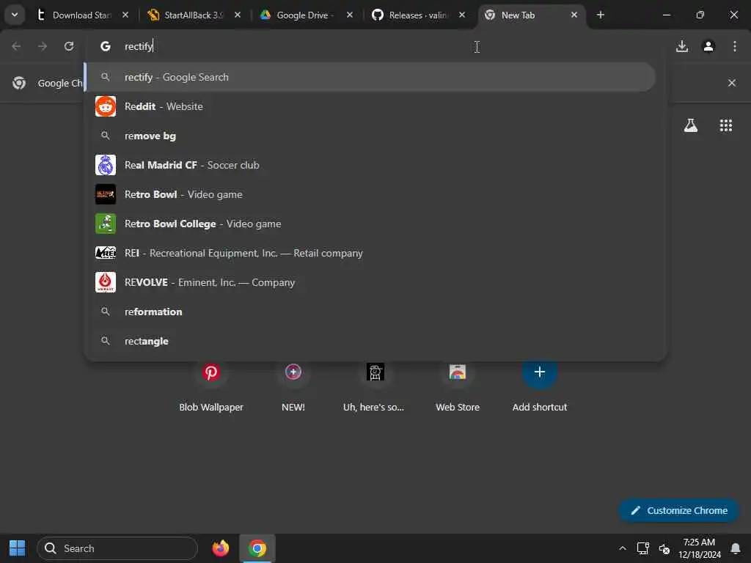This screenshot has width=751, height=563.
Task: Open the Google apps grid
Action: coord(725,125)
